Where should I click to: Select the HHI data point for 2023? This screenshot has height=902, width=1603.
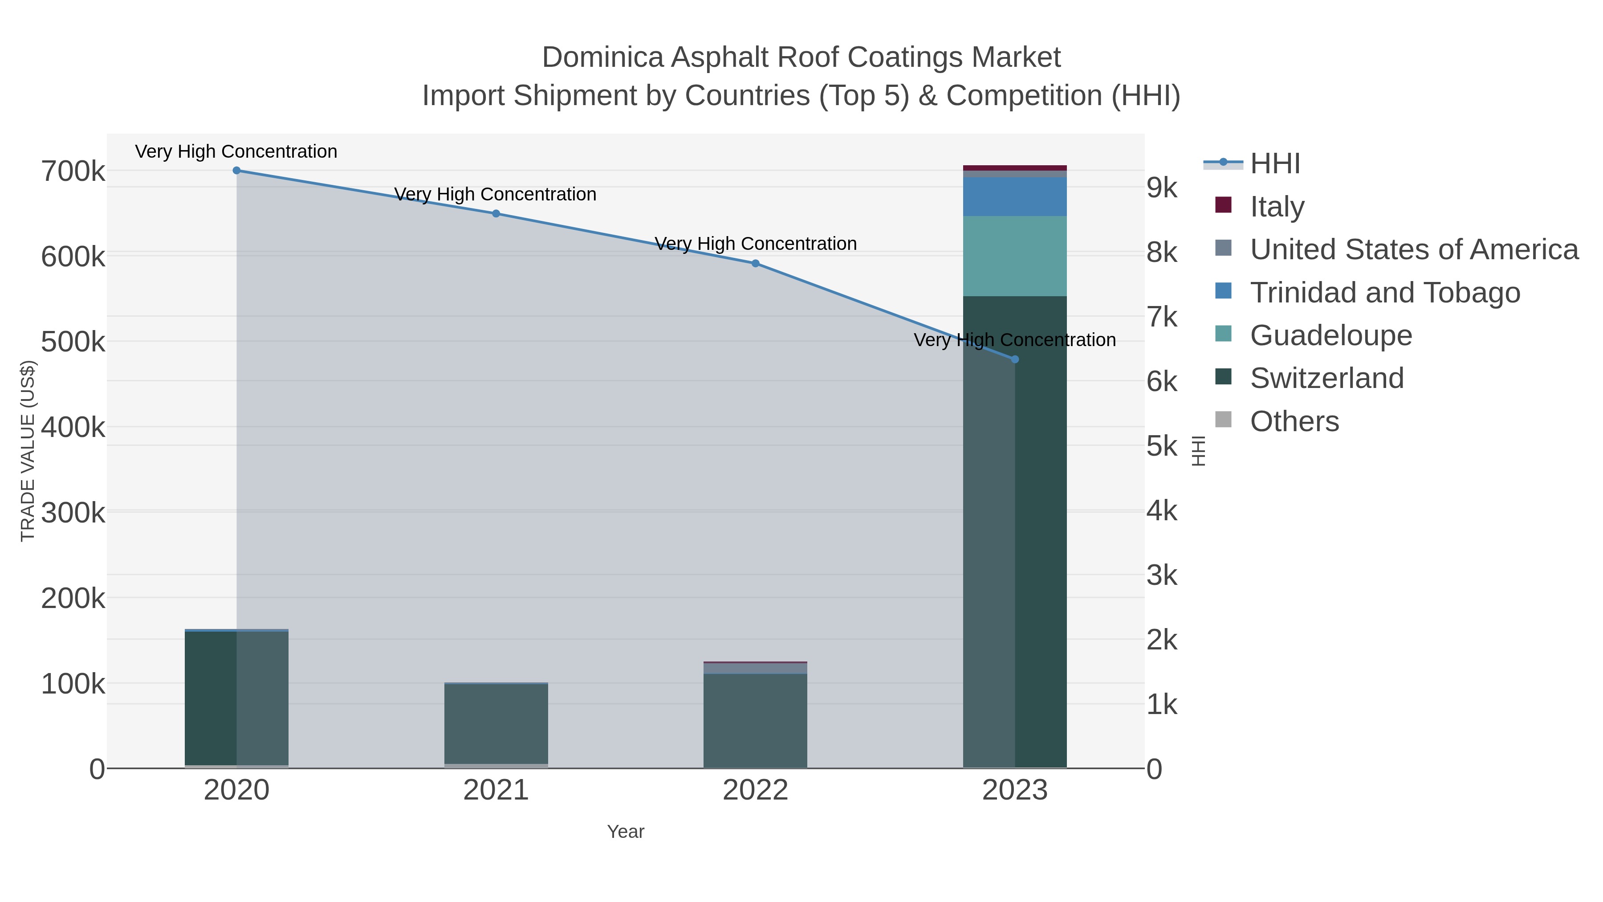click(1015, 359)
